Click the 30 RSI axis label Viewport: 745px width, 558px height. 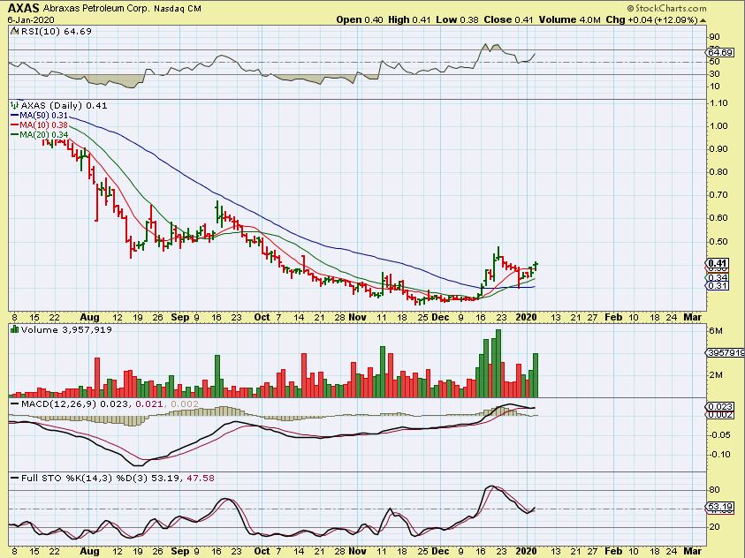[x=714, y=74]
